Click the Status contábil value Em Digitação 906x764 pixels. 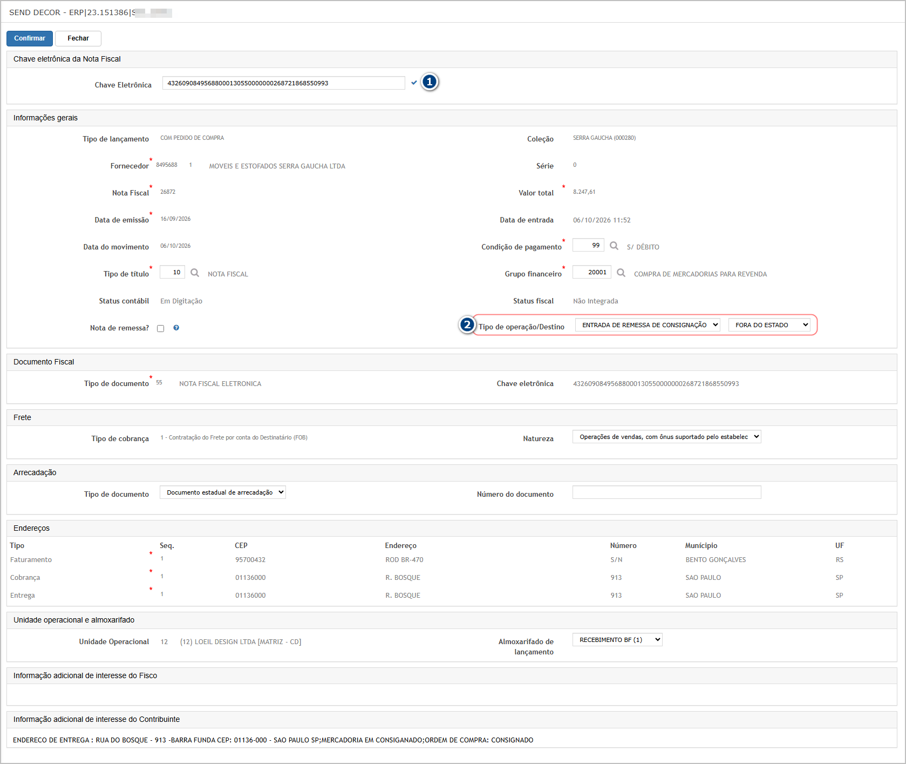181,301
